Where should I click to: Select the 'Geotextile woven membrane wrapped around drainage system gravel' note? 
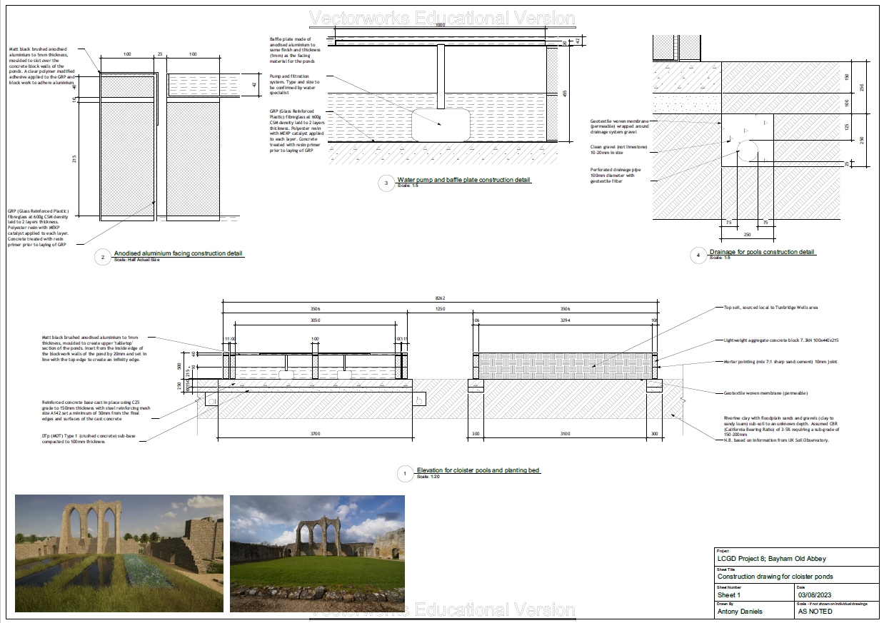[621, 126]
